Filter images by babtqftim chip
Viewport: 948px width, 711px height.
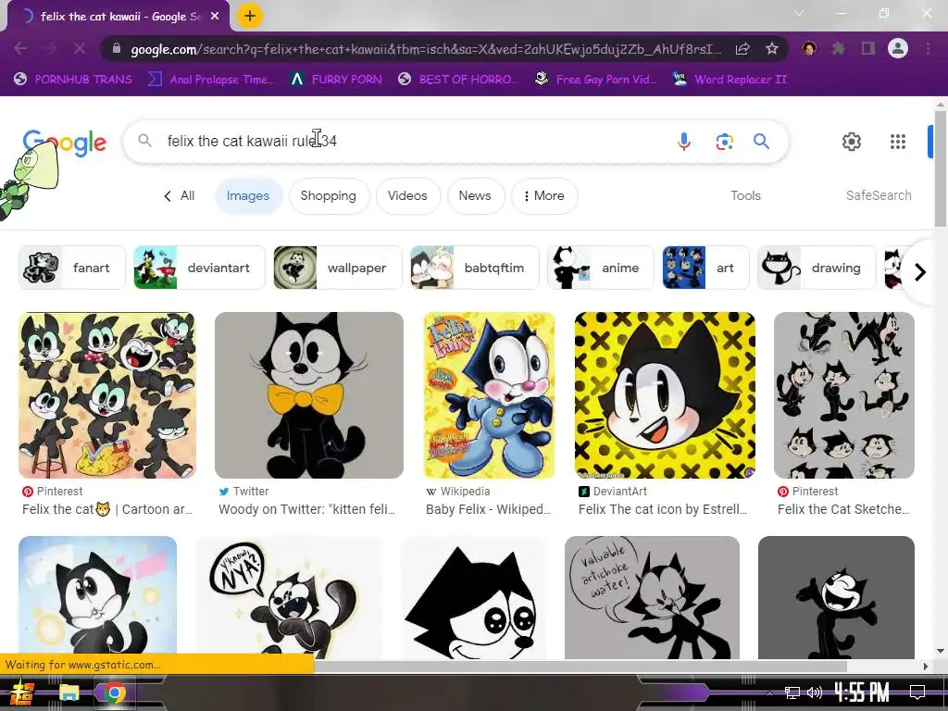click(x=475, y=268)
